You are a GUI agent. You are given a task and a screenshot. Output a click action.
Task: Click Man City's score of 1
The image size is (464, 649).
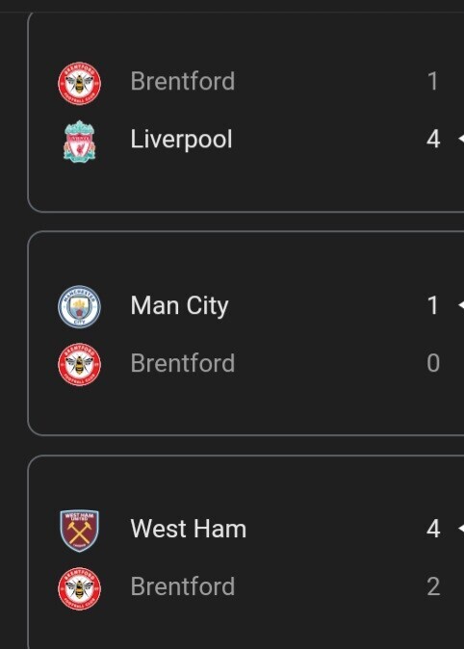tap(433, 305)
